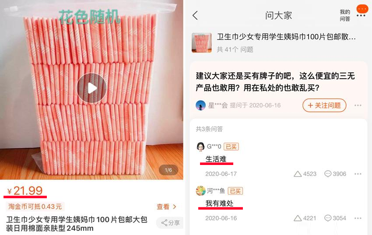
Task: Upvote the 生活难 answer
Action: pyautogui.click(x=305, y=174)
